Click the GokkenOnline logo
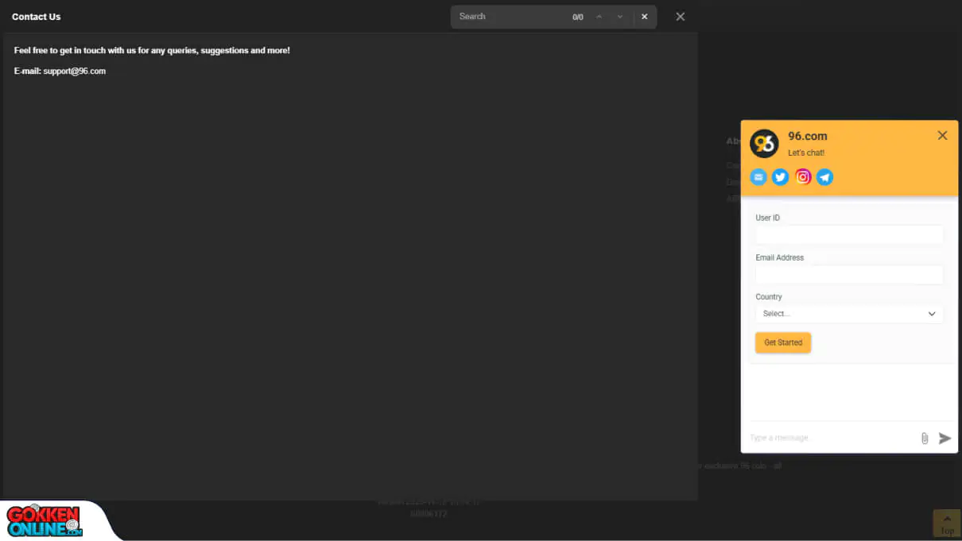This screenshot has height=541, width=962. [45, 520]
